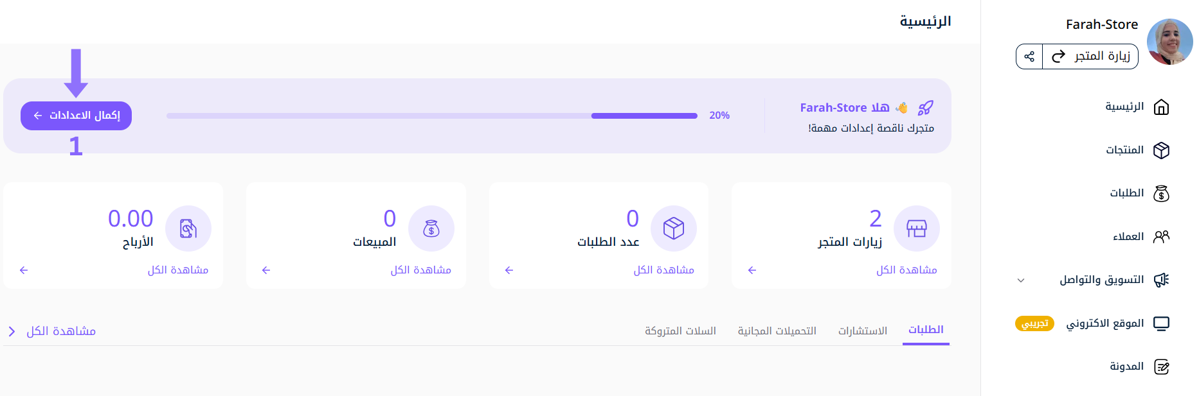This screenshot has height=396, width=1199.
Task: Open the العملاء people icon in sidebar
Action: (1161, 237)
